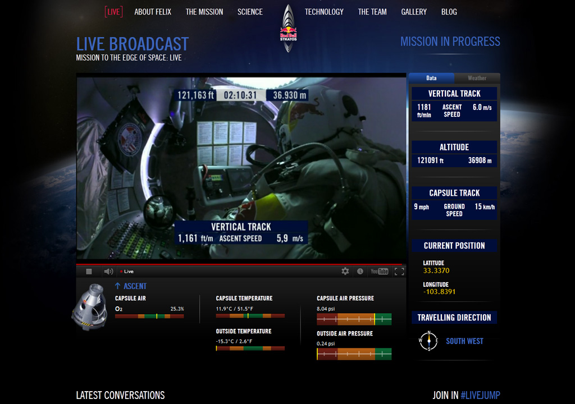Click the O2 capsule air gauge
This screenshot has width=575, height=404.
149,316
